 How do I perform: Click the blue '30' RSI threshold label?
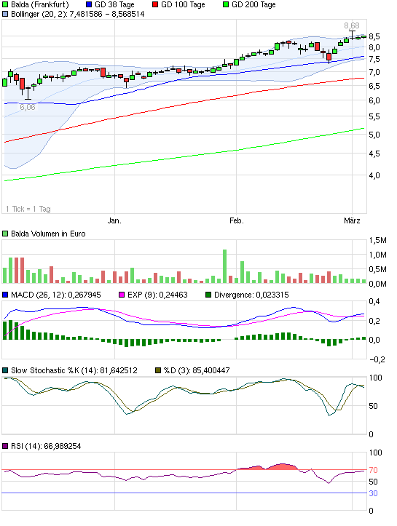click(373, 493)
